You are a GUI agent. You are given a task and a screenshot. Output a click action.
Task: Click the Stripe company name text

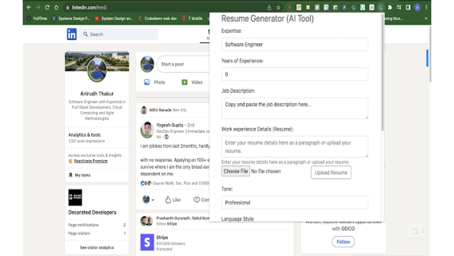pyautogui.click(x=162, y=237)
